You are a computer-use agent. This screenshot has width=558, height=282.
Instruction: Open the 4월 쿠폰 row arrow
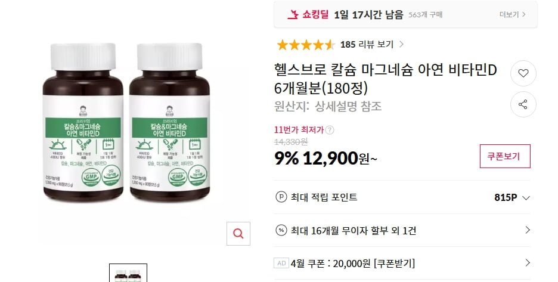point(528,263)
